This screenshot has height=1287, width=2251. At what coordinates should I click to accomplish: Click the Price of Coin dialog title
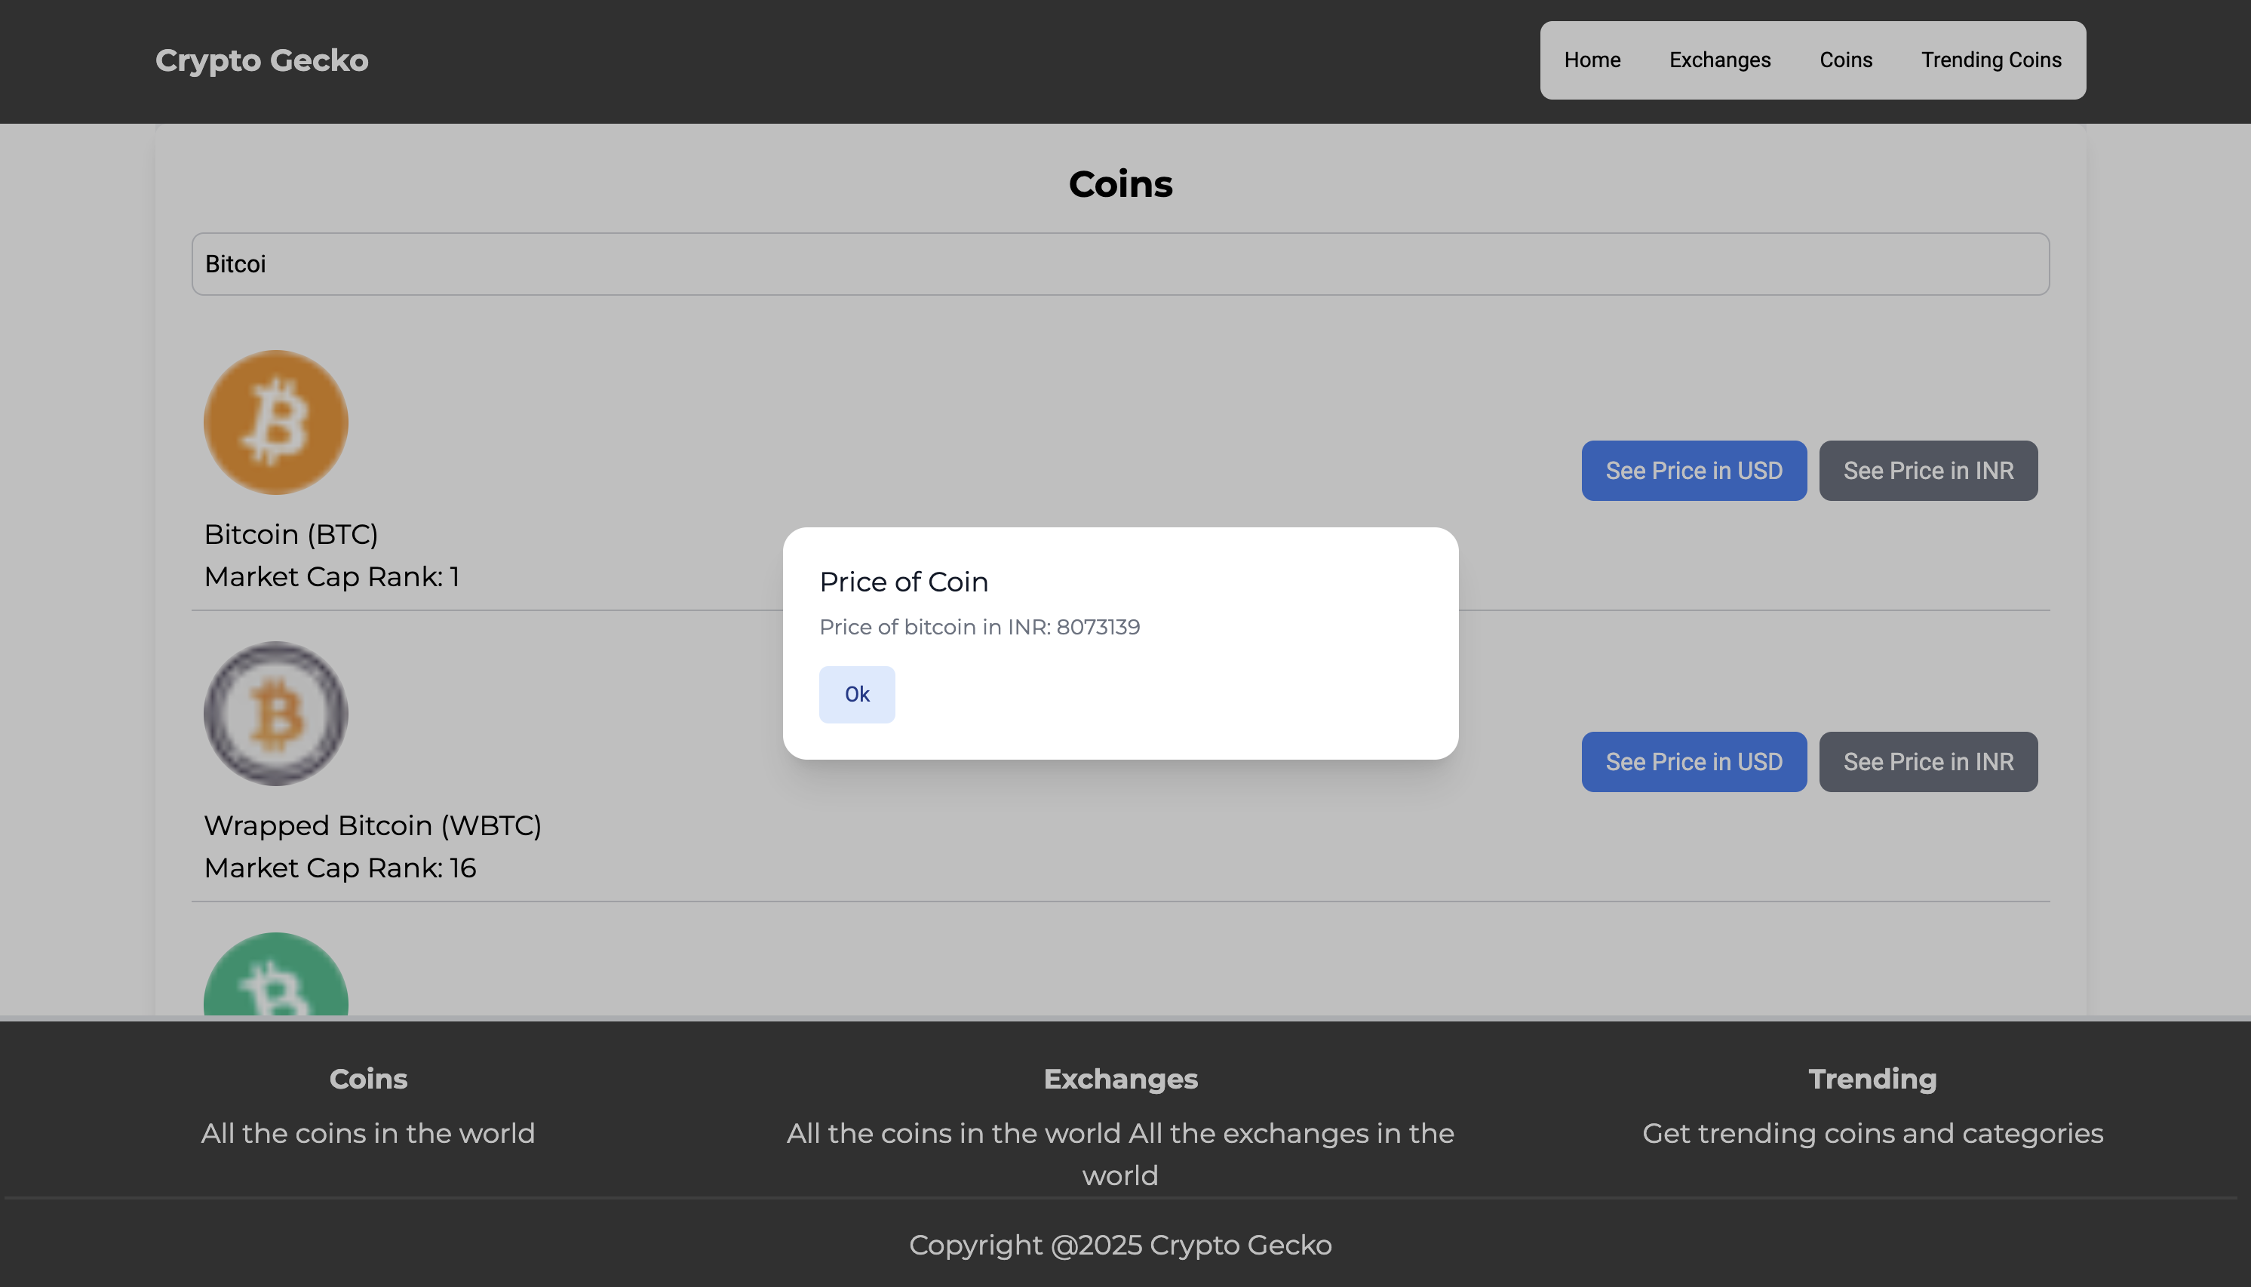(x=903, y=582)
